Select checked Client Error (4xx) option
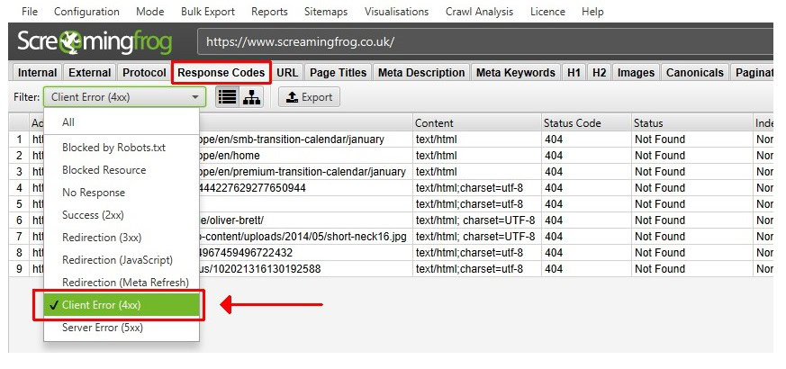 [122, 305]
